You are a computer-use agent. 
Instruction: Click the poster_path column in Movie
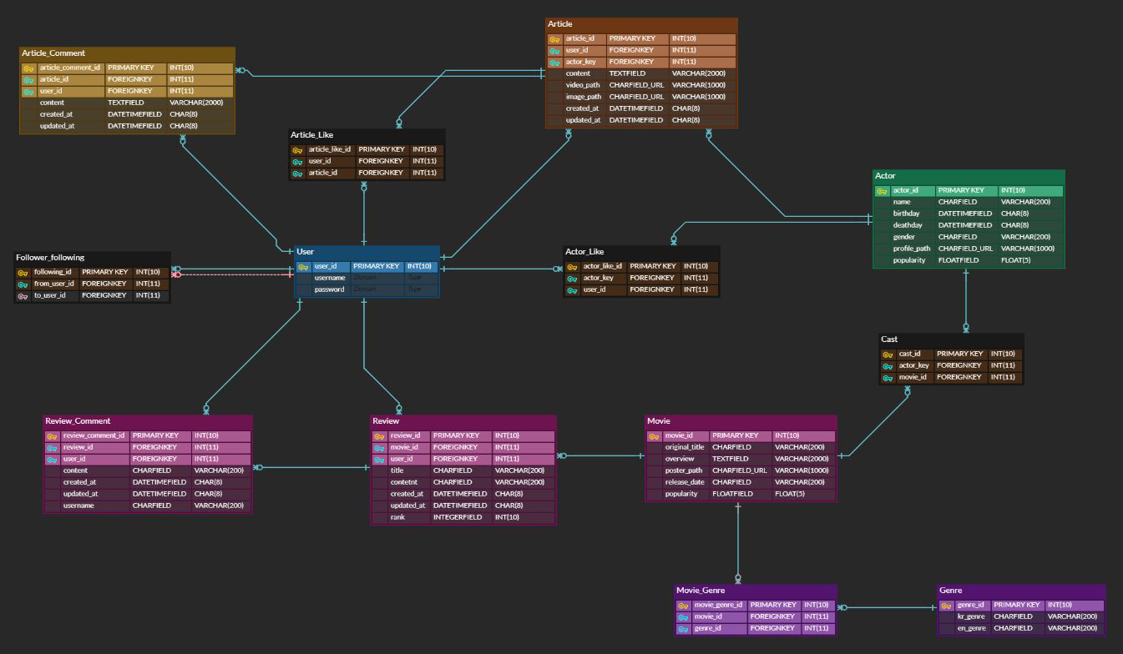[x=684, y=470]
